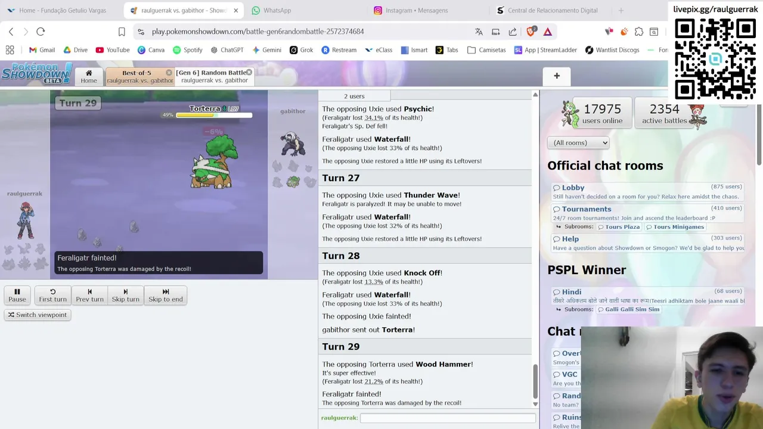
Task: Click the site settings icon in address bar
Action: [140, 32]
